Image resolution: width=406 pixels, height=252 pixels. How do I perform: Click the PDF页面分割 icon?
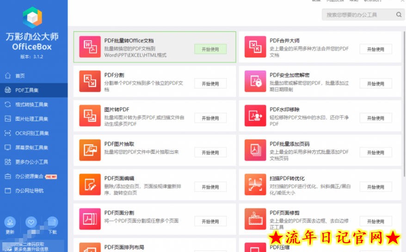click(x=90, y=219)
